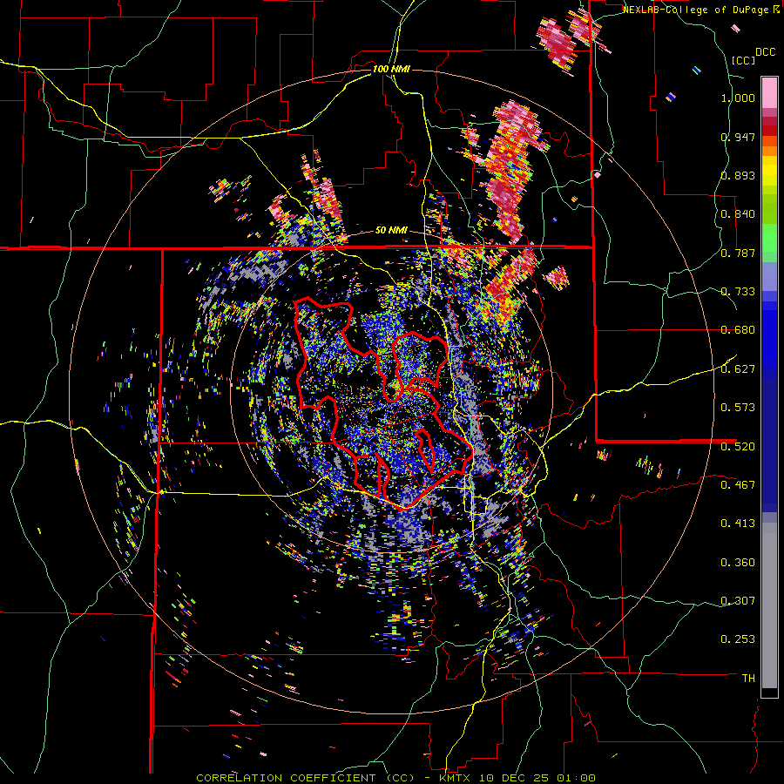The image size is (784, 784).
Task: Click the DCC label above the color scale
Action: pyautogui.click(x=765, y=52)
